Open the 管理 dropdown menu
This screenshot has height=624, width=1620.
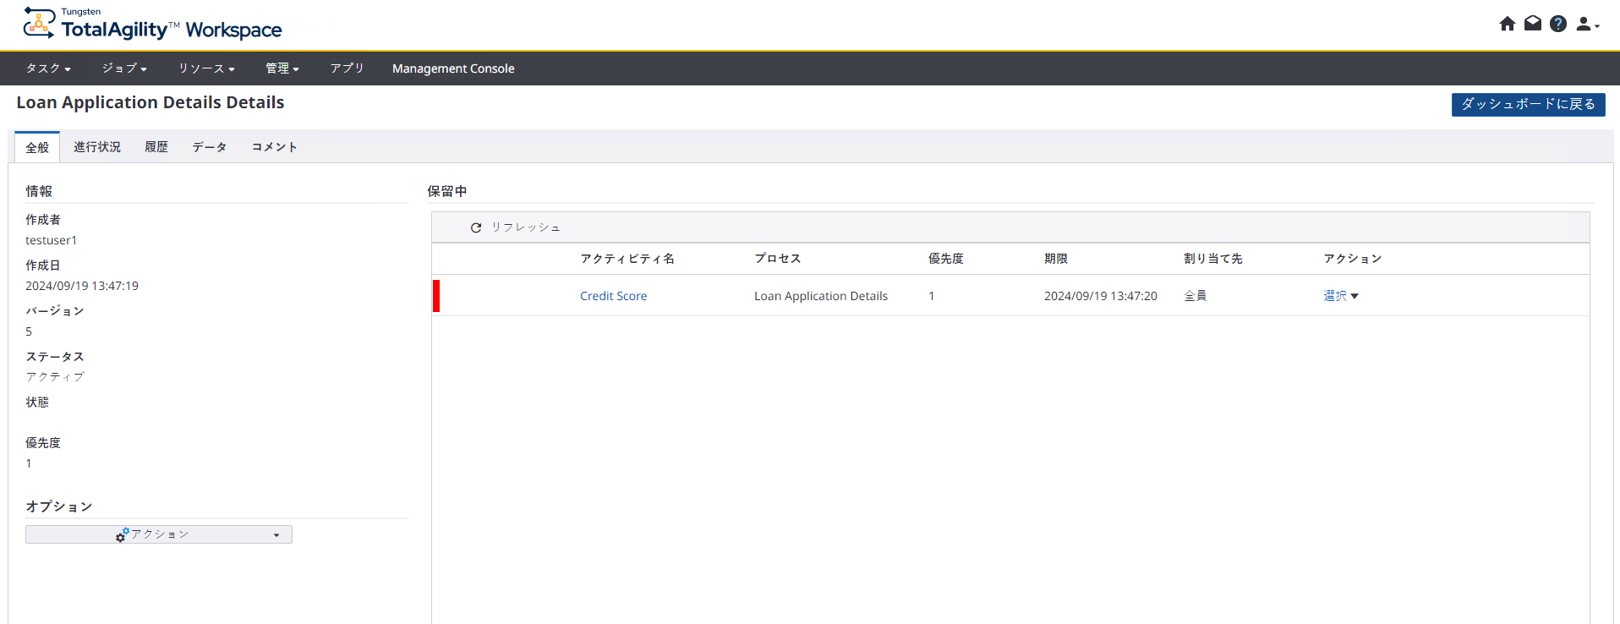pyautogui.click(x=282, y=68)
